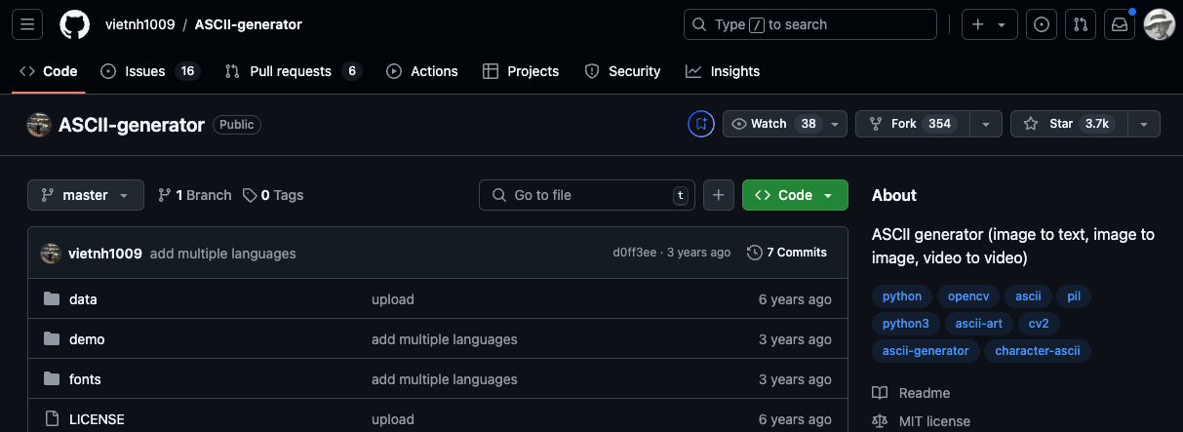Toggle Watch on this repository

tap(772, 124)
